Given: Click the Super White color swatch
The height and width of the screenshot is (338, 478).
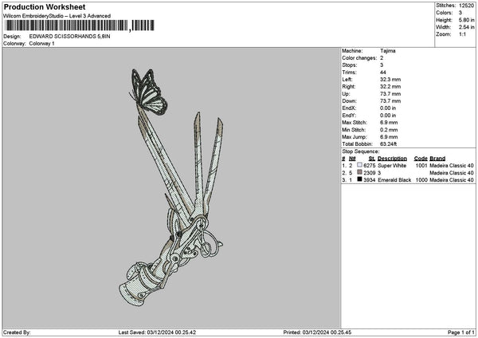Looking at the screenshot, I should pyautogui.click(x=359, y=165).
